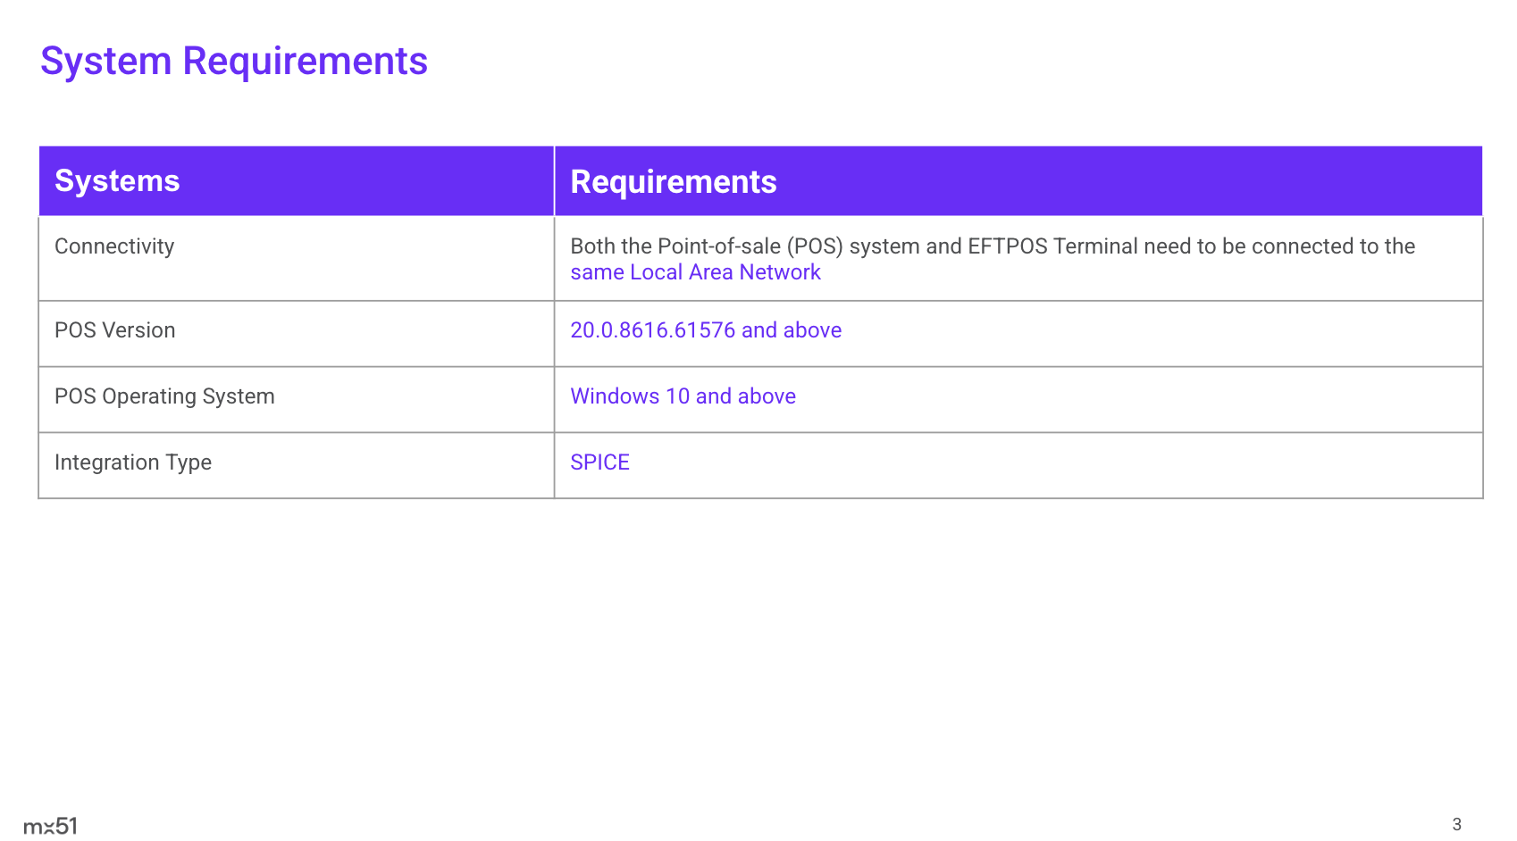Click 'and above' after the version number
Screen dimensions: 1517x841
[792, 330]
